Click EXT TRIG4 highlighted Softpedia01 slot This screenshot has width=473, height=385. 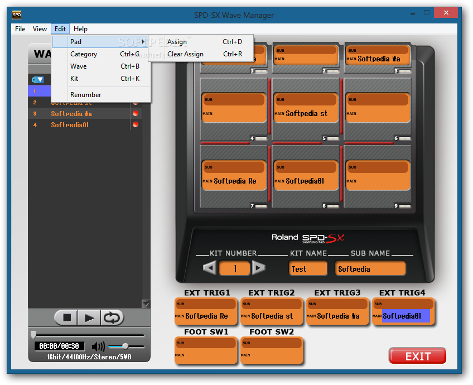(403, 311)
